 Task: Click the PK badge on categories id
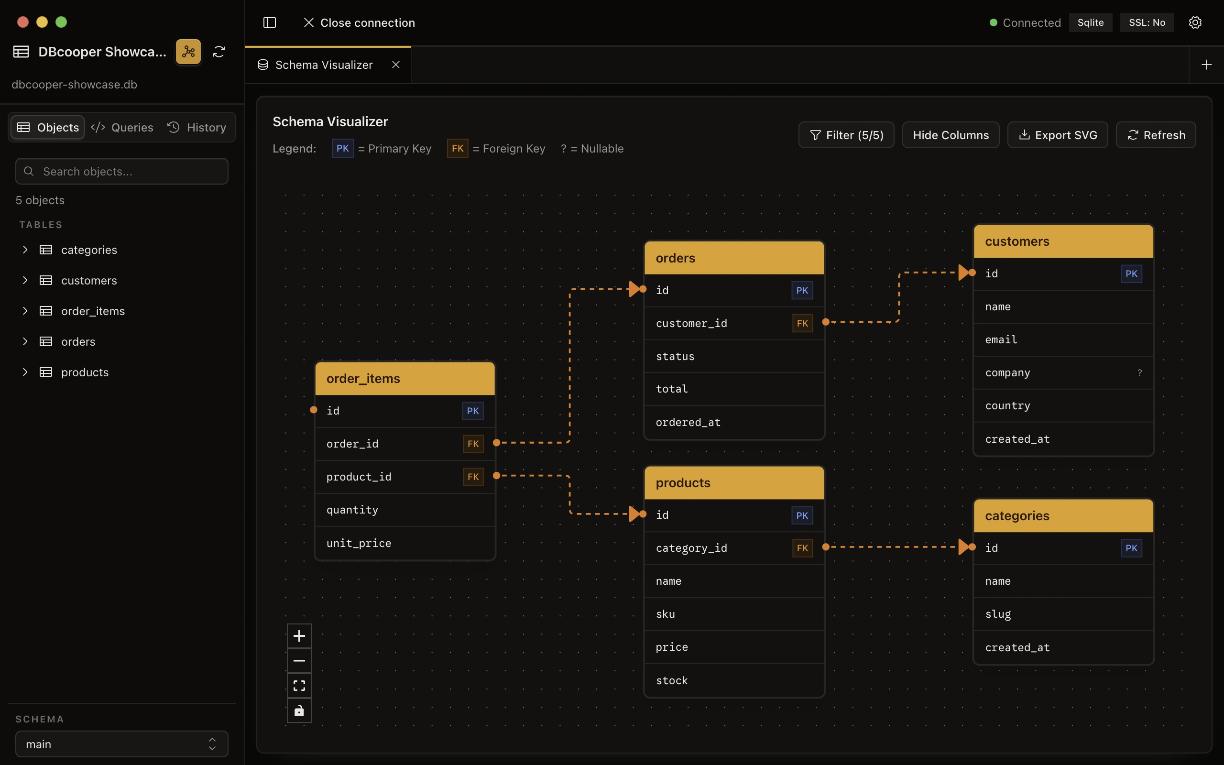click(1131, 548)
